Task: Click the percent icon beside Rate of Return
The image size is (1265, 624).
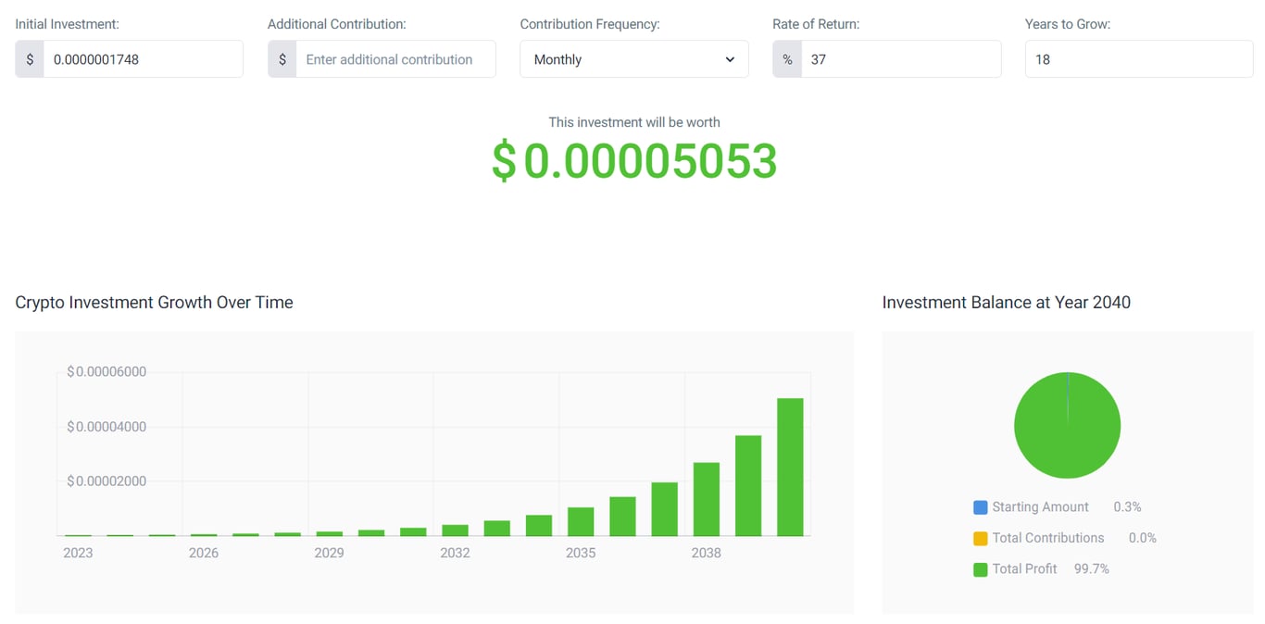Action: pos(786,58)
